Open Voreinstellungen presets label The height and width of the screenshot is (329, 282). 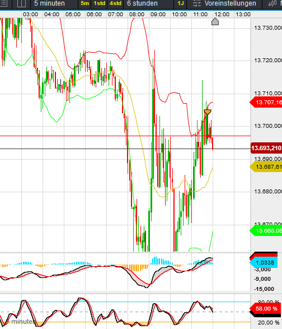click(x=230, y=3)
